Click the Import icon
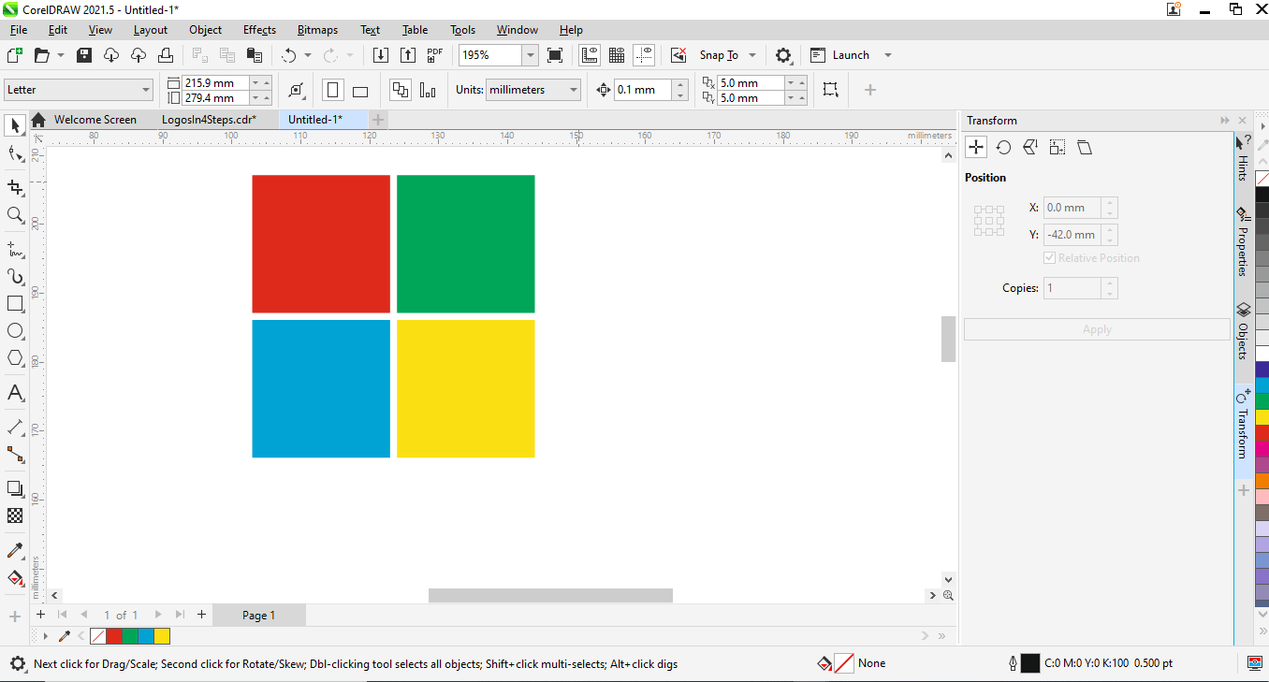This screenshot has width=1269, height=682. click(x=381, y=55)
